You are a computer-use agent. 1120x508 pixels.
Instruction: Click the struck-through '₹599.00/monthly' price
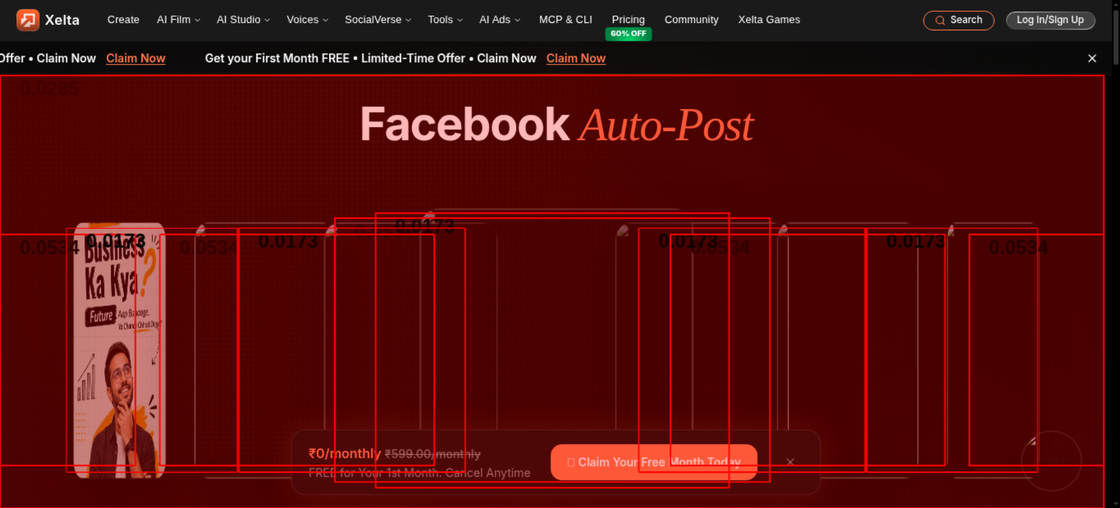[433, 454]
